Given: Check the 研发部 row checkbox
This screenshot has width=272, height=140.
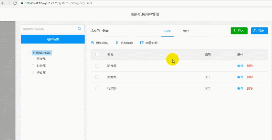Looking at the screenshot, I should tap(97, 66).
